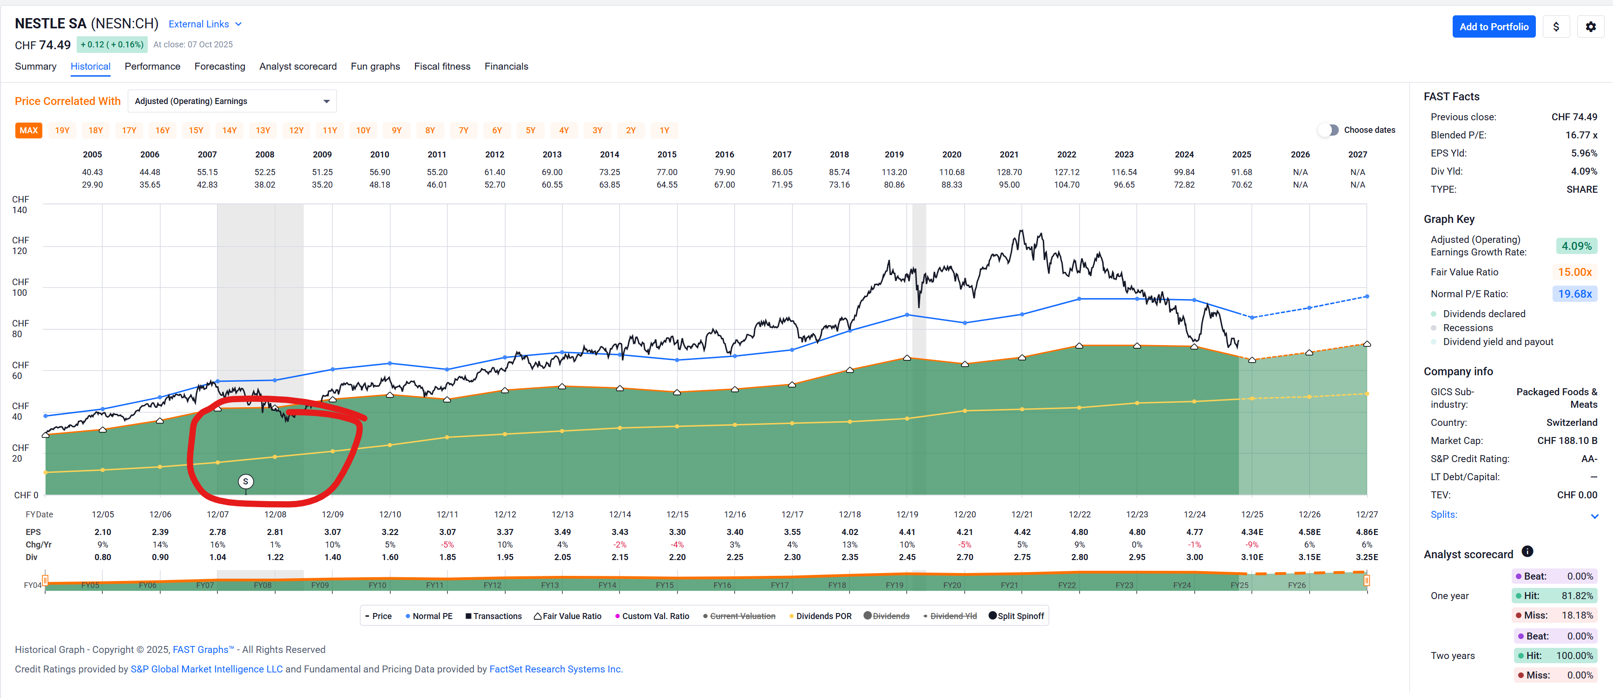Click the split spinoff S marker on chart
The width and height of the screenshot is (1613, 698).
(x=245, y=482)
